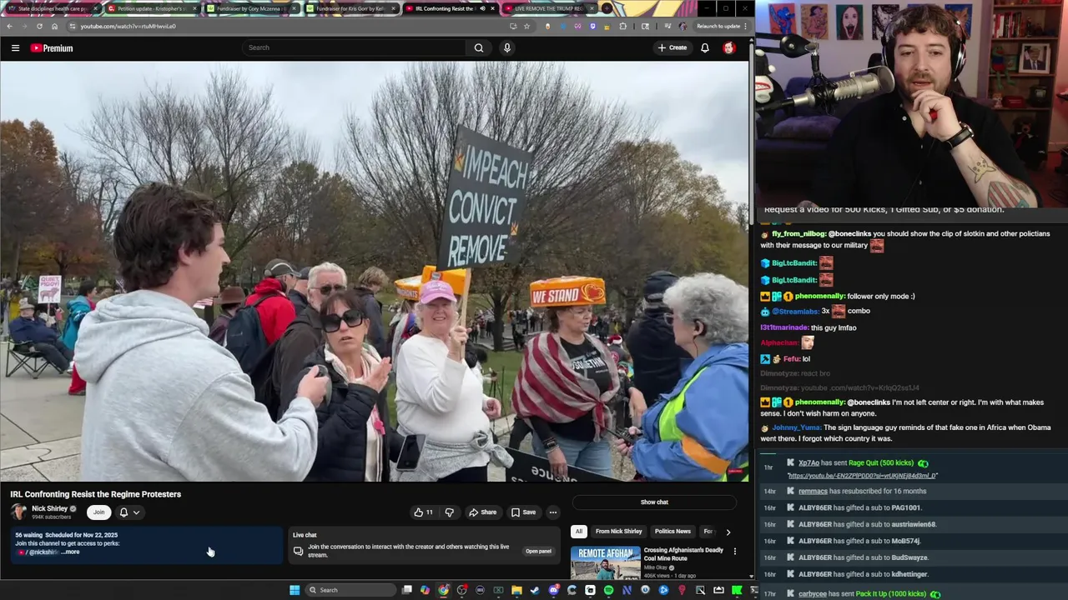Open the @nickshirley link in description
Viewport: 1068px width, 600px height.
[43, 552]
